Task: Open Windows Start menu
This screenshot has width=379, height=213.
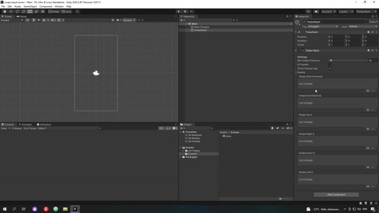Action: pyautogui.click(x=5, y=209)
